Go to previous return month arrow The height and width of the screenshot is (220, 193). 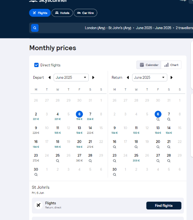(128, 77)
